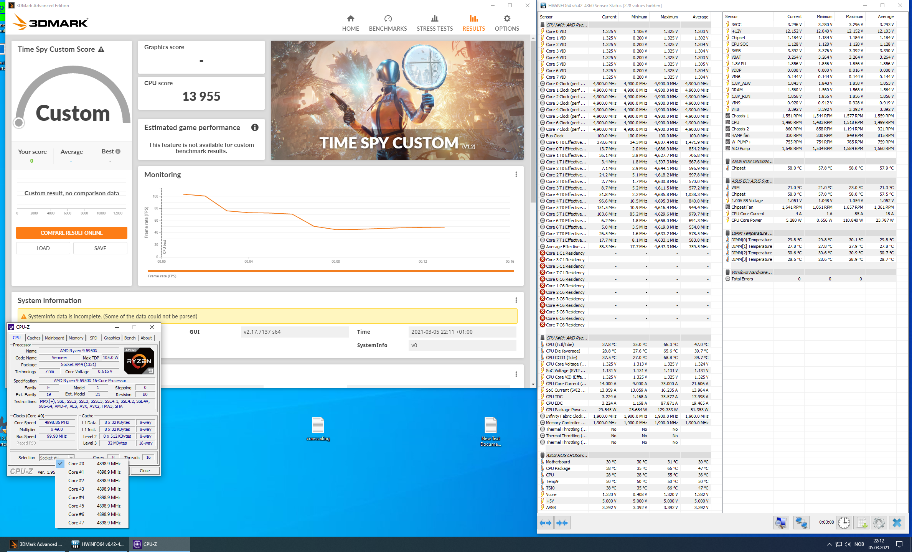Click the ASUS ROG CROSSH... group above Motherboard row
The width and height of the screenshot is (912, 552).
[566, 455]
